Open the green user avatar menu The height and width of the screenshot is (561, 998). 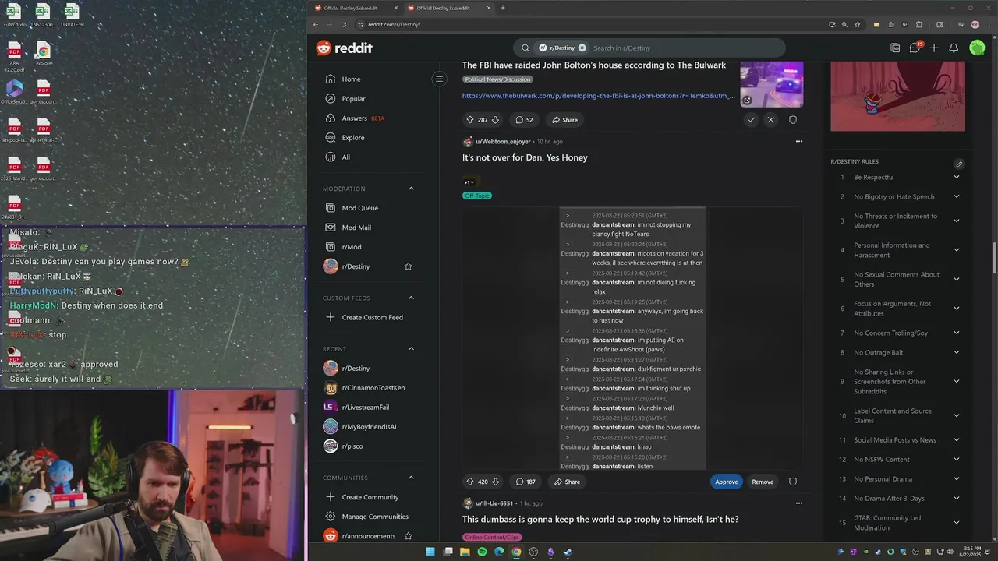[x=977, y=48]
